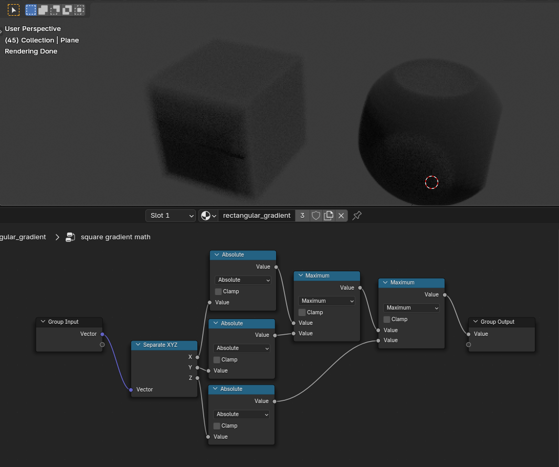Click the Rendering Done status text
This screenshot has width=559, height=467.
31,51
